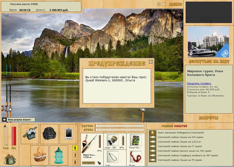
Task: Click the money amount 5 500 893 руб.
Action: click(x=59, y=10)
